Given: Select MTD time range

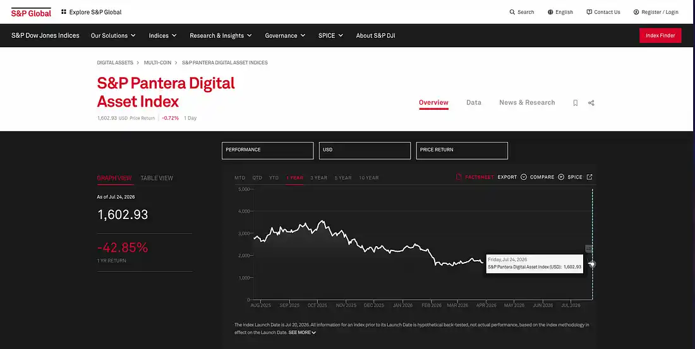Looking at the screenshot, I should point(240,177).
